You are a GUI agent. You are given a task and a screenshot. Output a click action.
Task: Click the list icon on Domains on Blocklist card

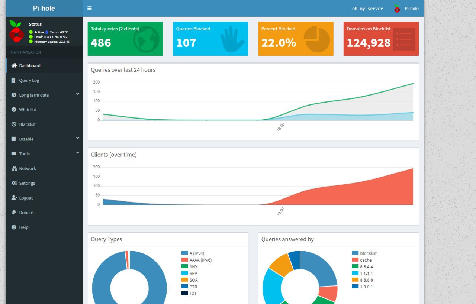[x=404, y=39]
